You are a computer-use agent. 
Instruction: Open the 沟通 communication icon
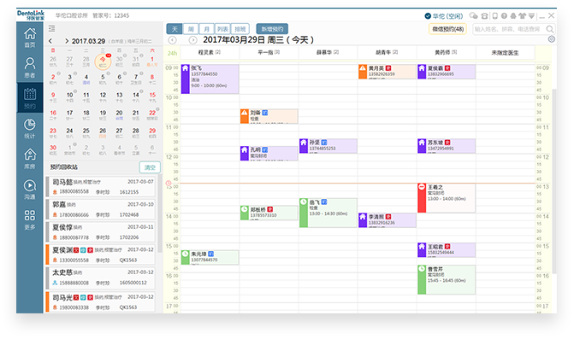(x=30, y=190)
